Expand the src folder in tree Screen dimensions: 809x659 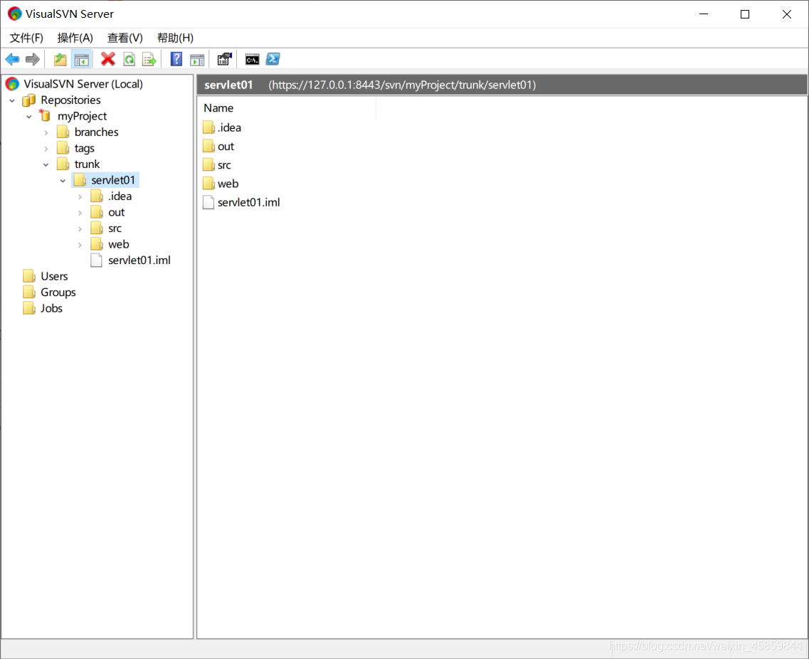pos(80,228)
